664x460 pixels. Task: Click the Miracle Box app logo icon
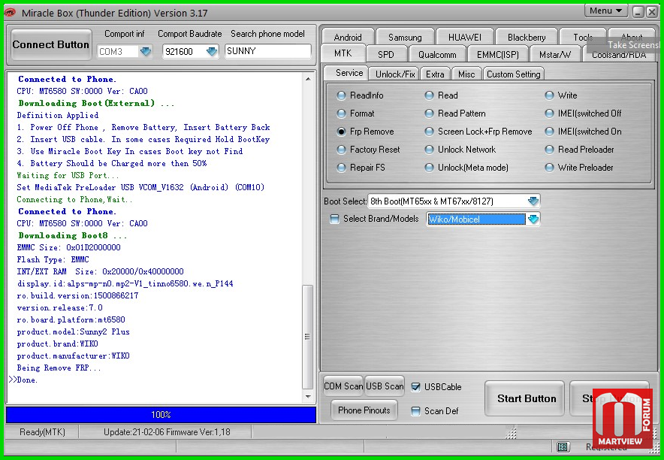(x=9, y=13)
